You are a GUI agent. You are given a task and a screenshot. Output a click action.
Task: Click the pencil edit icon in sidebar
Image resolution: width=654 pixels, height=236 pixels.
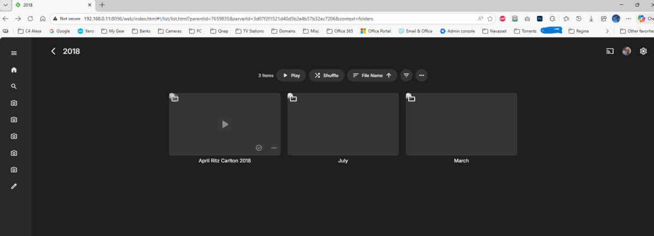(x=14, y=186)
